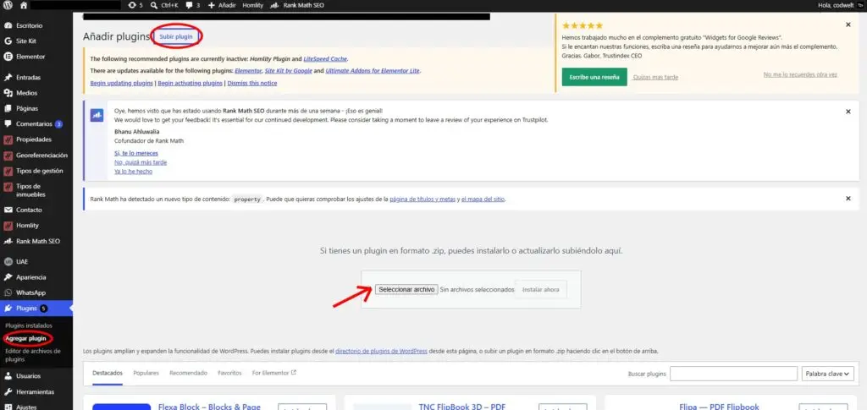Open Herramientas wrench icon in sidebar
This screenshot has height=410, width=867.
point(8,391)
